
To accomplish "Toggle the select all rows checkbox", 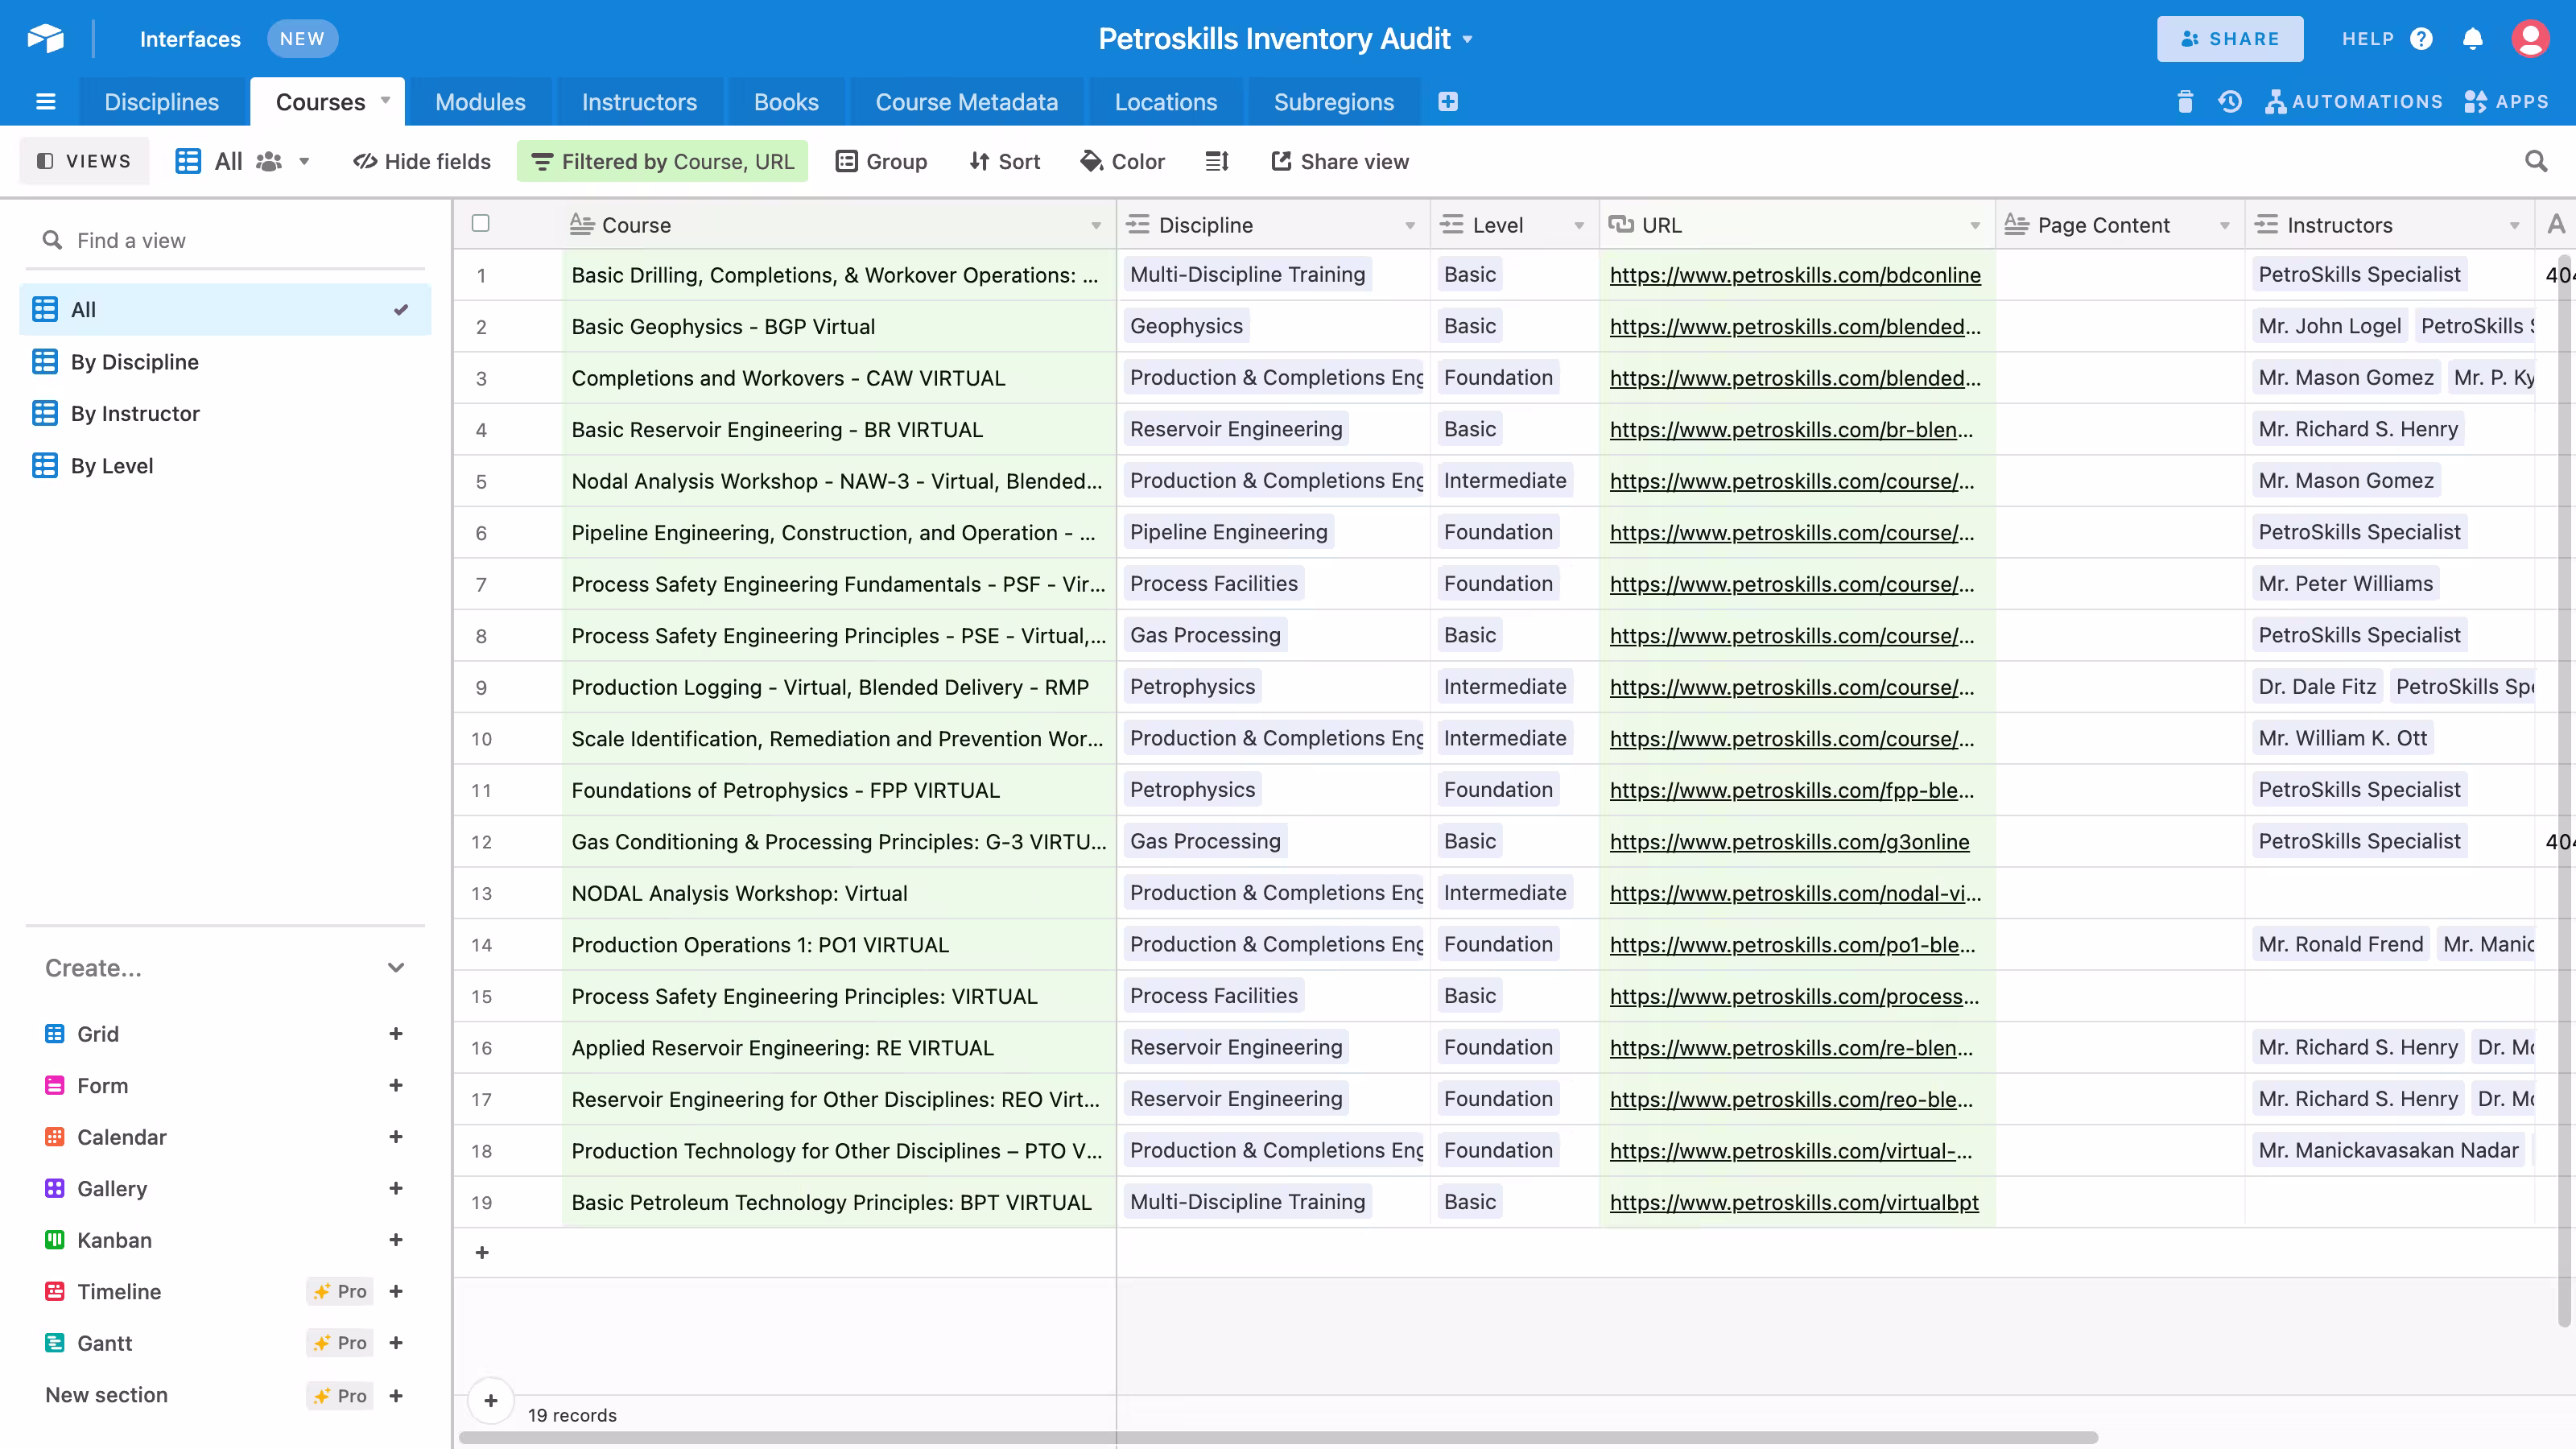I will pos(481,223).
